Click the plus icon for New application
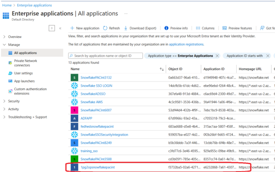The height and width of the screenshot is (172, 275). (72, 28)
